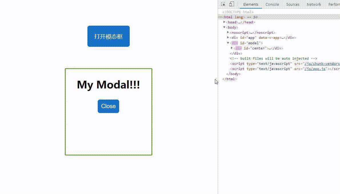Expand the div id="app" node
The width and height of the screenshot is (340, 194).
click(228, 37)
